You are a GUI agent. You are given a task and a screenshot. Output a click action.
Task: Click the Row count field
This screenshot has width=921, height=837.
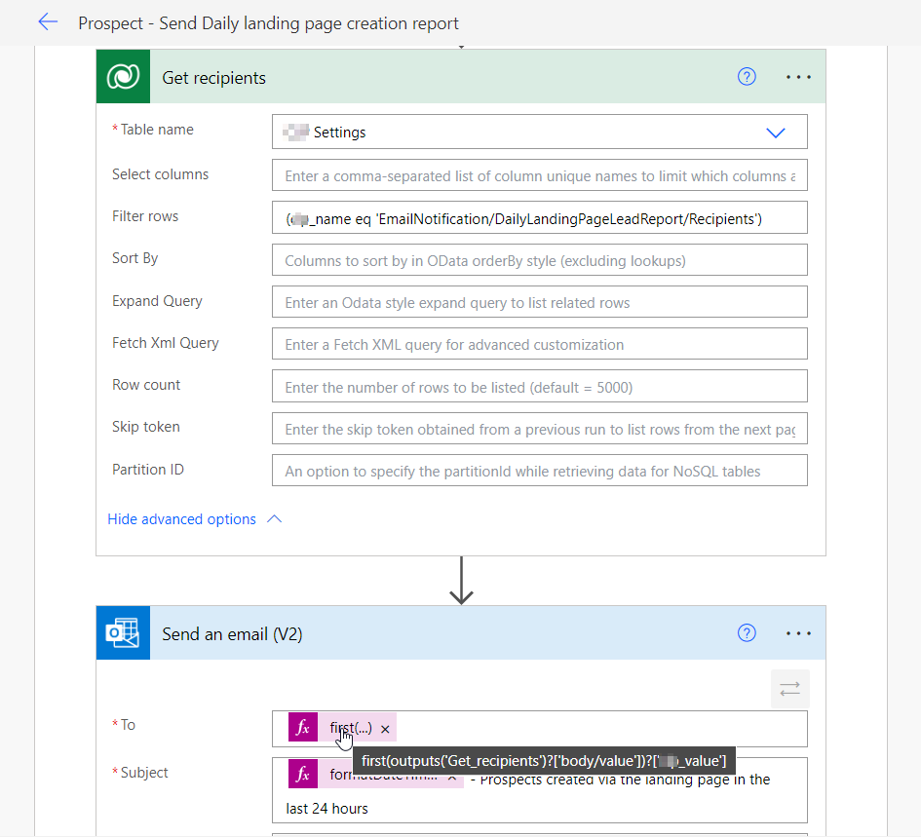coord(539,387)
